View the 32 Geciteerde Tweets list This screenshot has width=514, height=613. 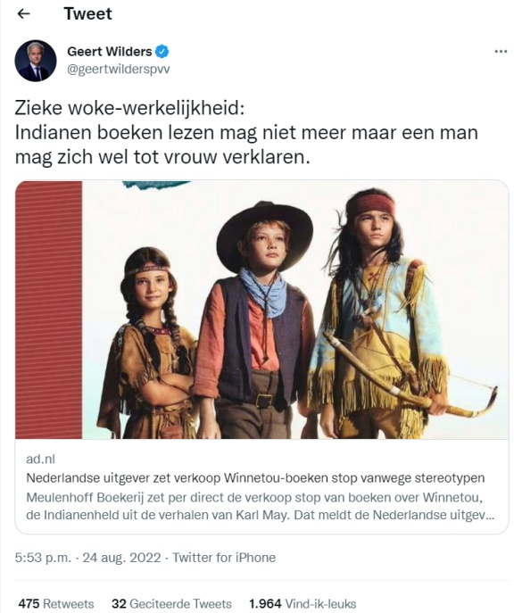[171, 603]
